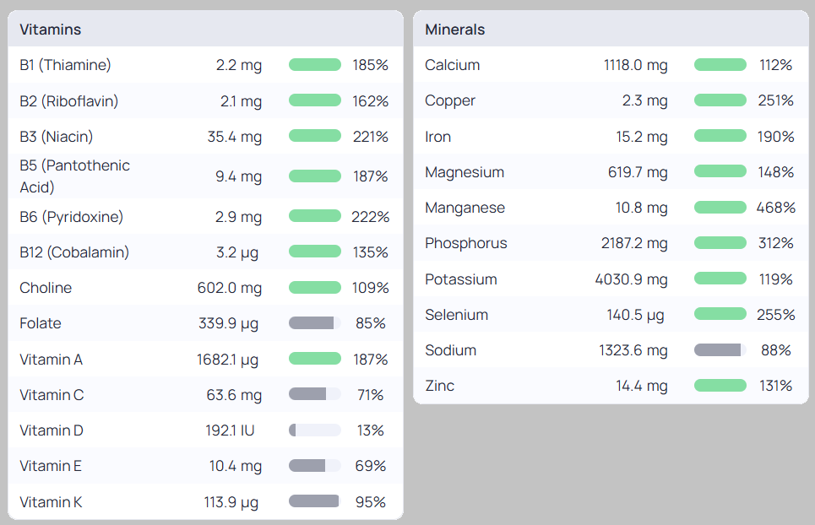Click the Selenium 140.5 µg value
815x525 pixels.
(635, 315)
